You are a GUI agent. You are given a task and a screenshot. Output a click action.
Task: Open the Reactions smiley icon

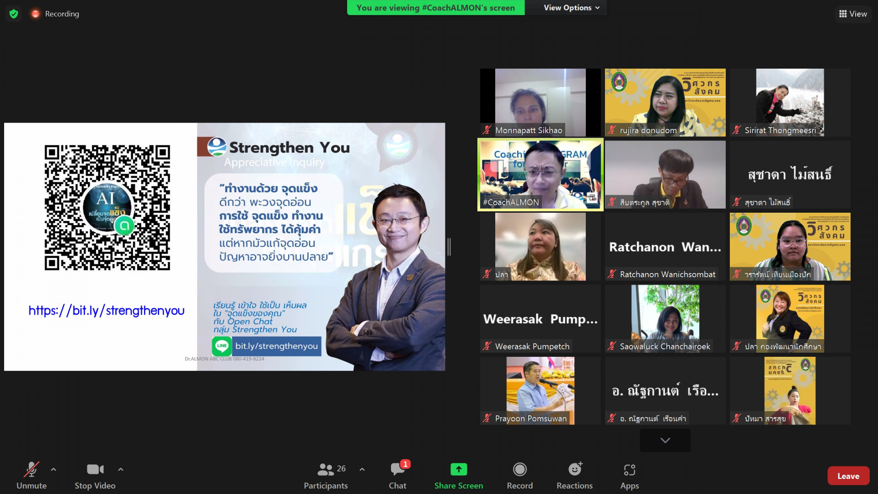(x=575, y=469)
